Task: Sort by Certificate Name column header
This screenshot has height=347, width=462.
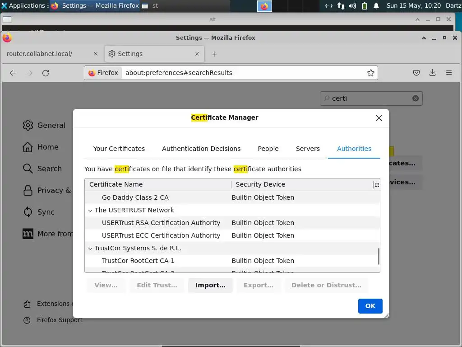Action: click(158, 184)
